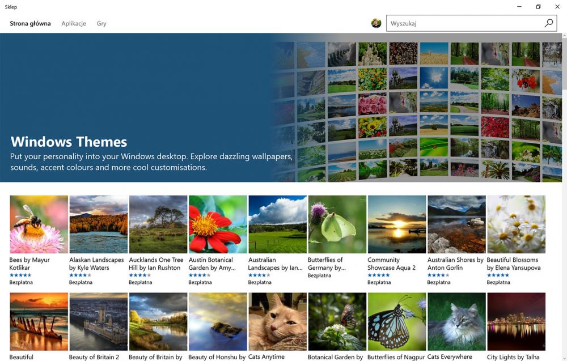Click 'Community Showcase Aqua 2' title
The height and width of the screenshot is (361, 567).
pyautogui.click(x=391, y=264)
